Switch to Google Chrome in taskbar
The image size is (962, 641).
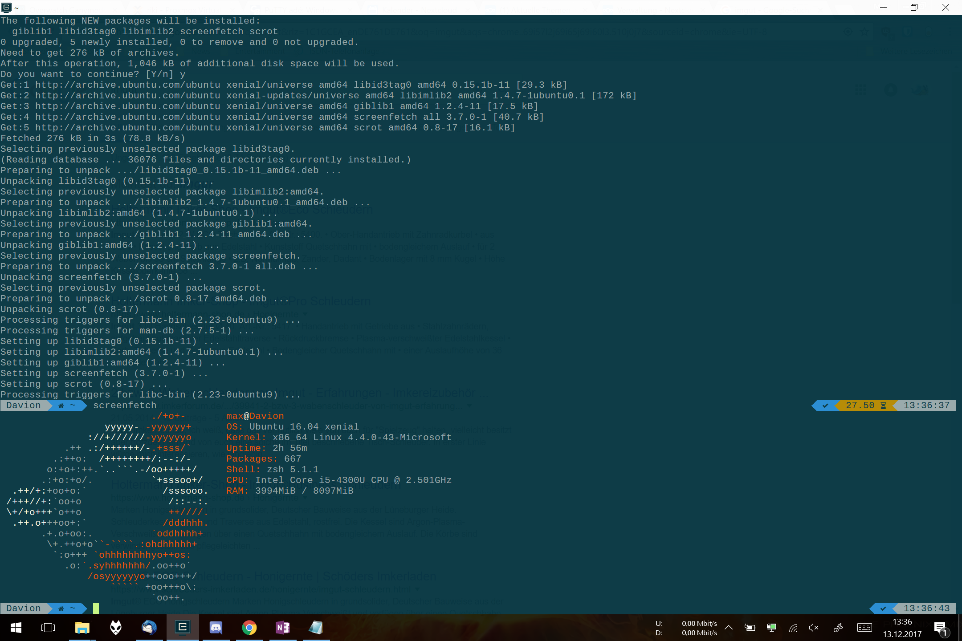tap(249, 628)
